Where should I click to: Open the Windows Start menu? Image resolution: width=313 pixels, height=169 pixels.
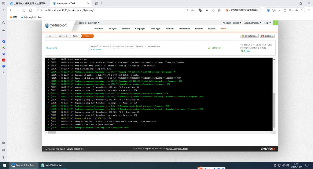click(x=4, y=165)
